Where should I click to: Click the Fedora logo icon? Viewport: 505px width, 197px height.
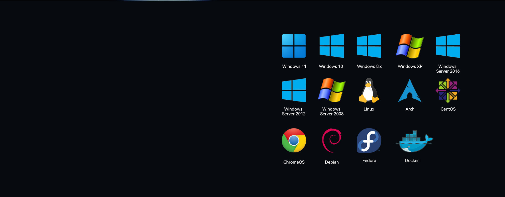point(369,140)
